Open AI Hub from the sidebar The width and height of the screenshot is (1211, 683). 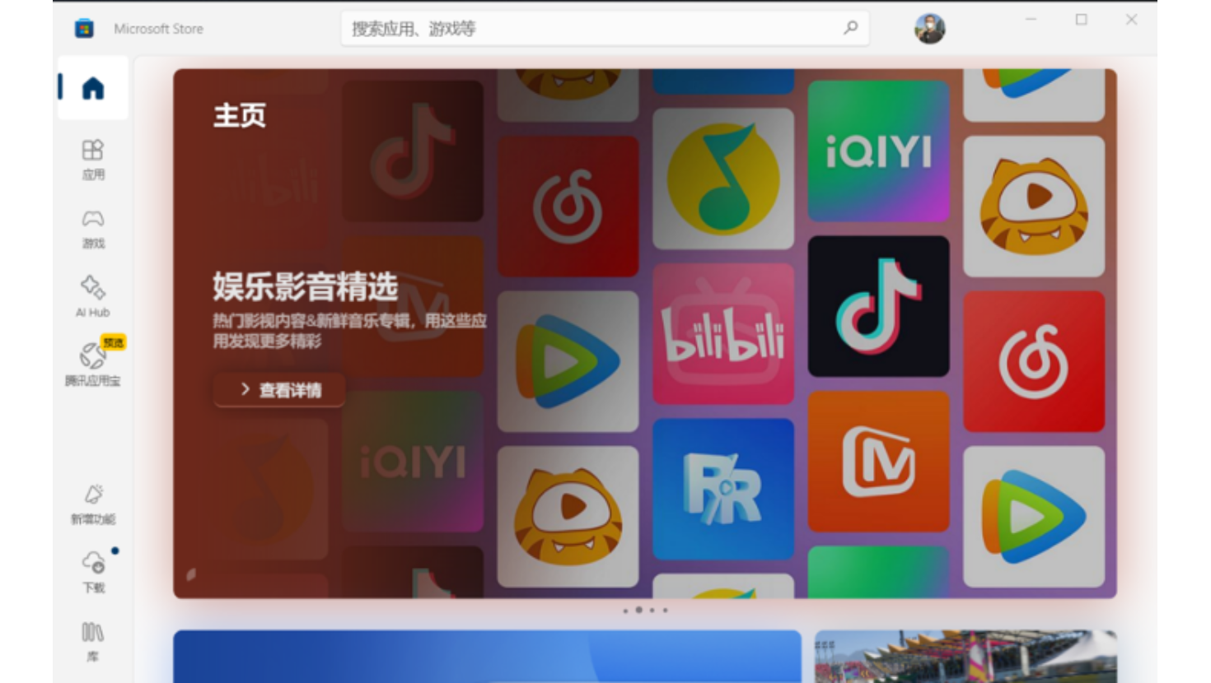[93, 296]
